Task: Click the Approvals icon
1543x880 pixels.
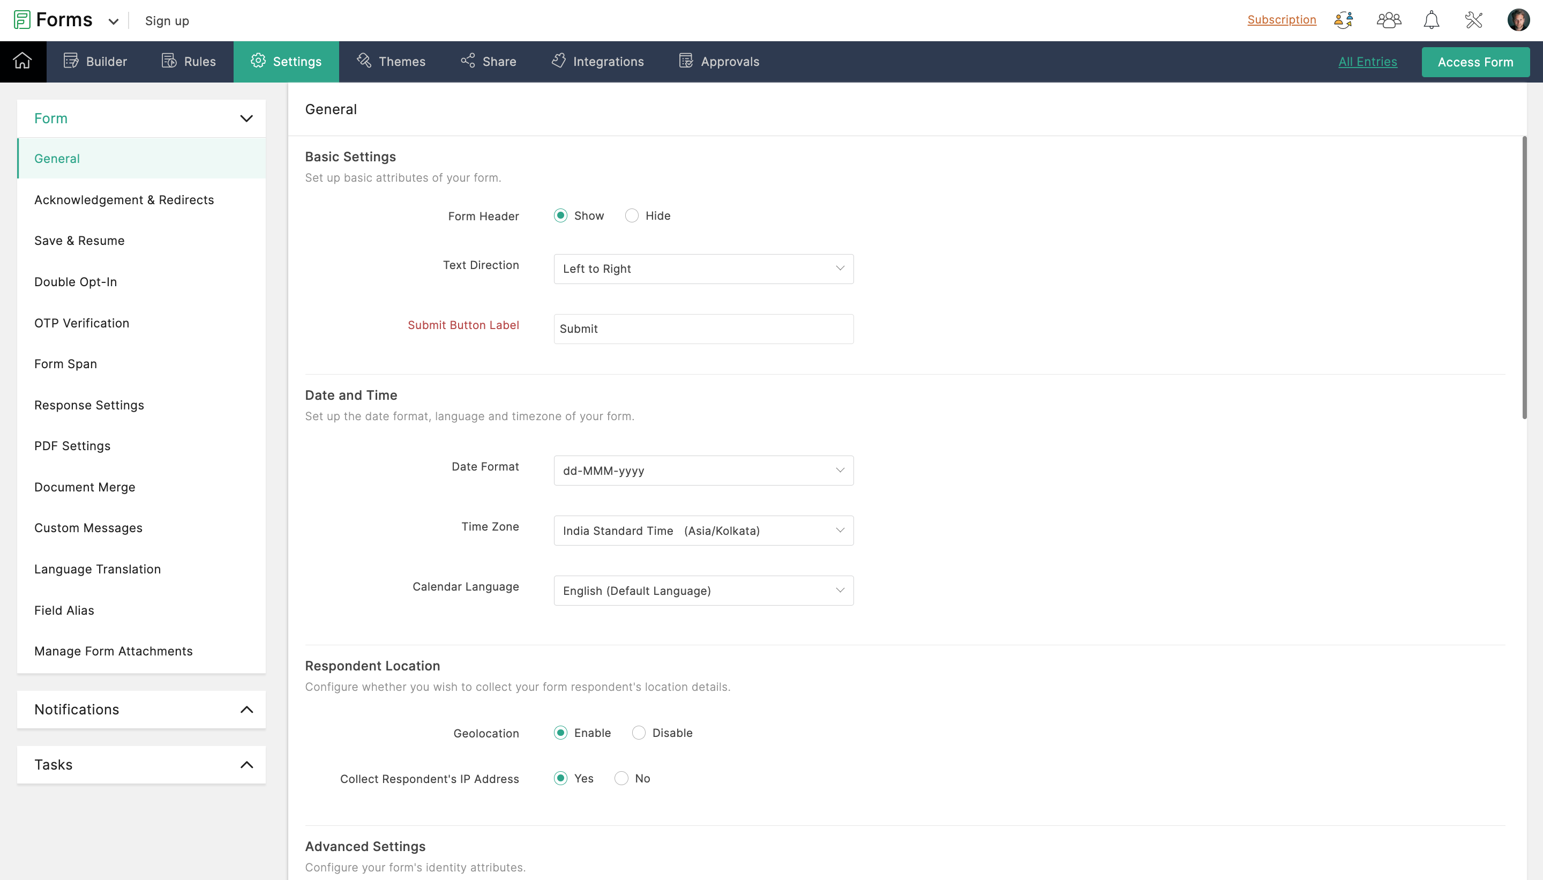Action: point(686,61)
